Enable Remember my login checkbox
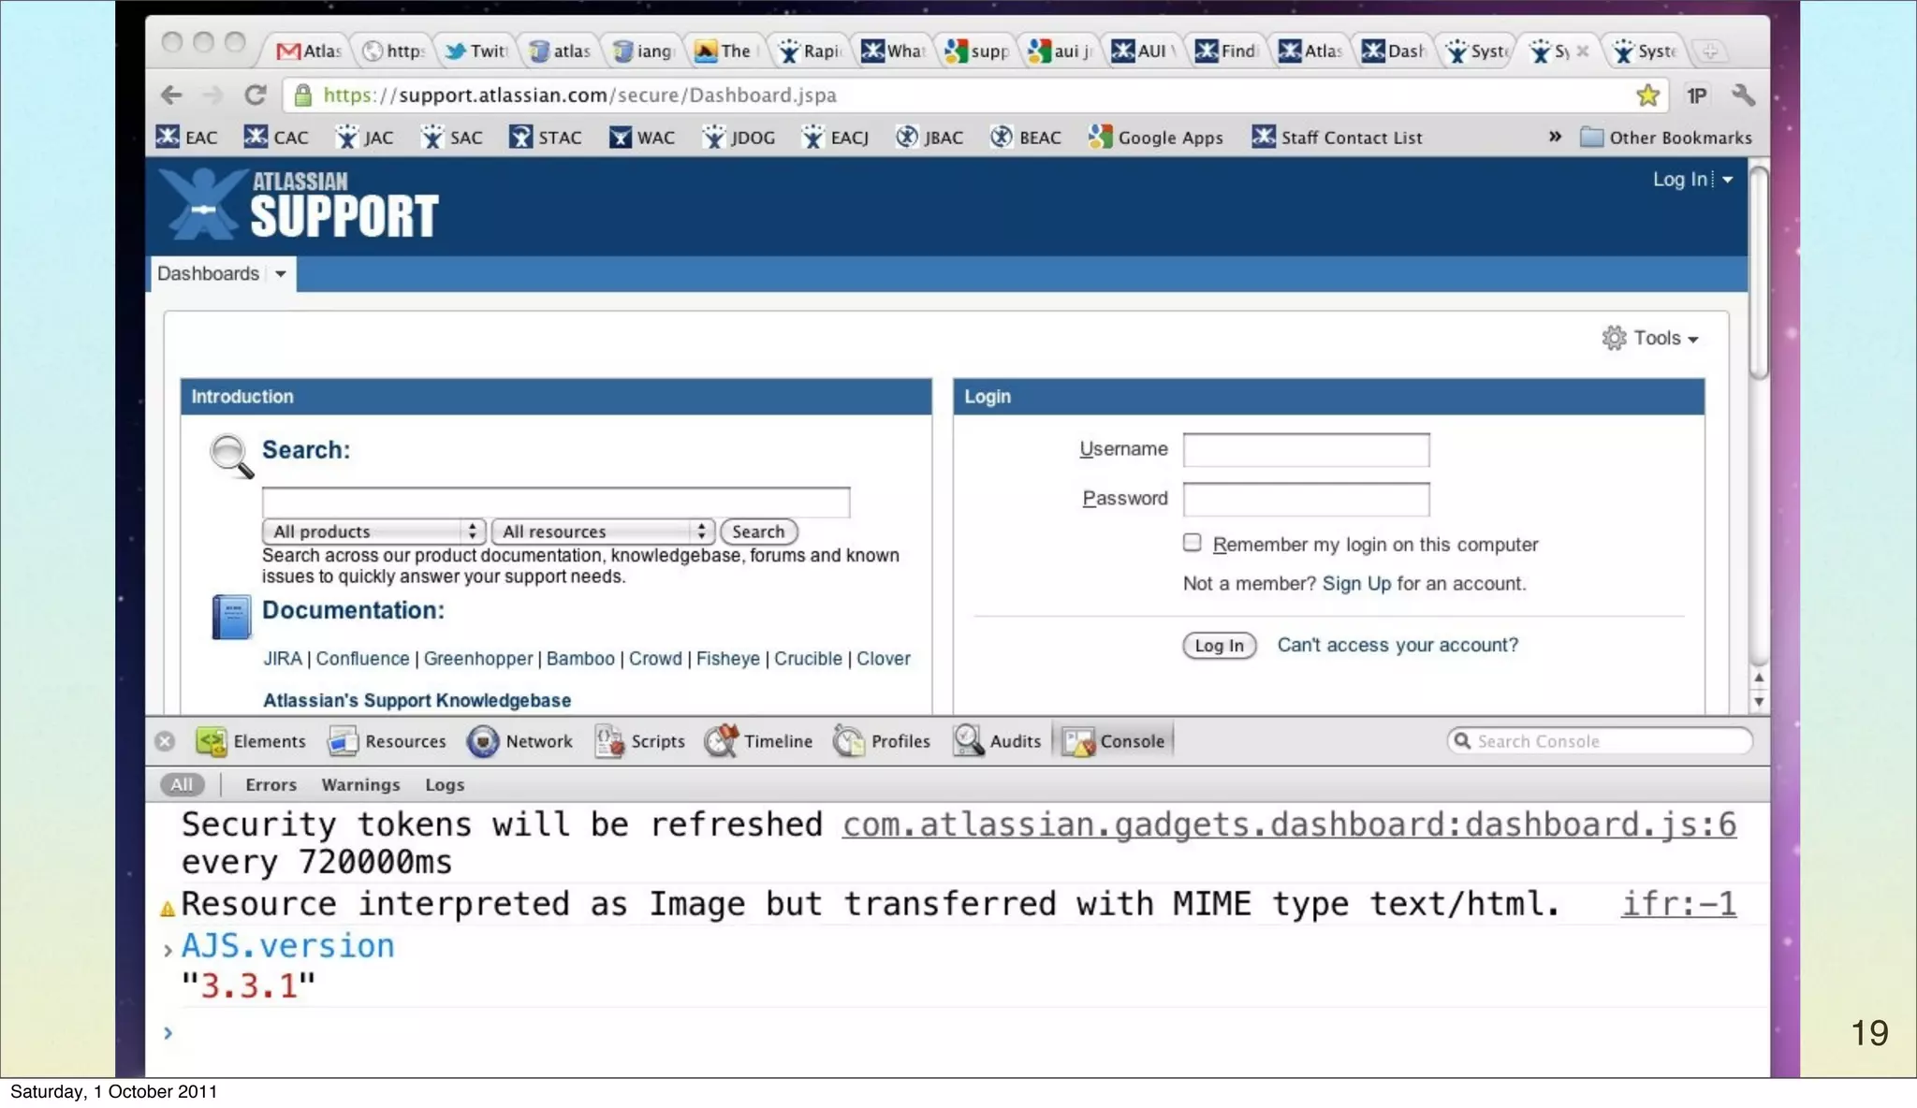 pyautogui.click(x=1192, y=543)
